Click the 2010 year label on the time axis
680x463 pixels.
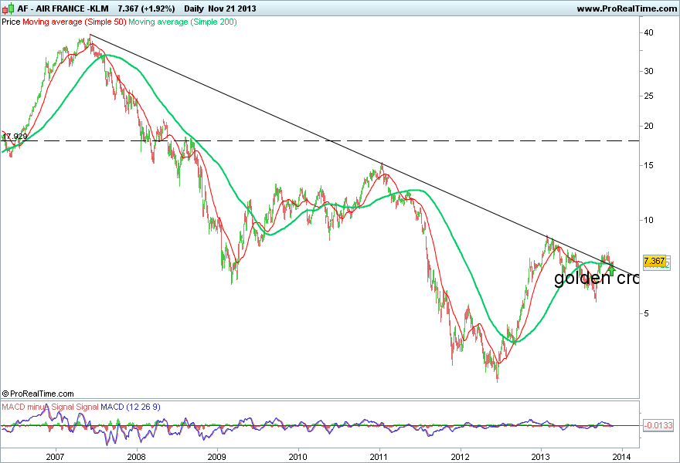298,457
